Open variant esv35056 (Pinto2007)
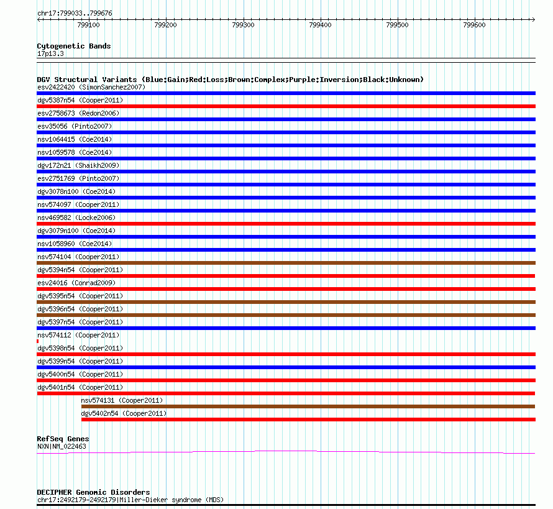 (x=75, y=126)
